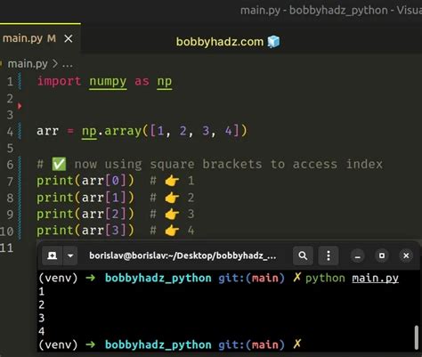Switch to the main.py tab
This screenshot has width=422, height=357.
click(x=40, y=38)
